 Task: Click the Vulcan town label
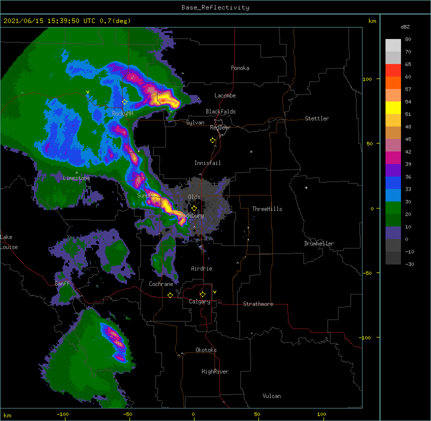[271, 396]
